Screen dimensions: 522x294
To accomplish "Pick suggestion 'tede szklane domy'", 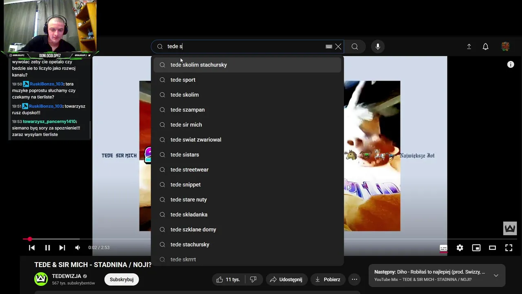I will point(247,229).
